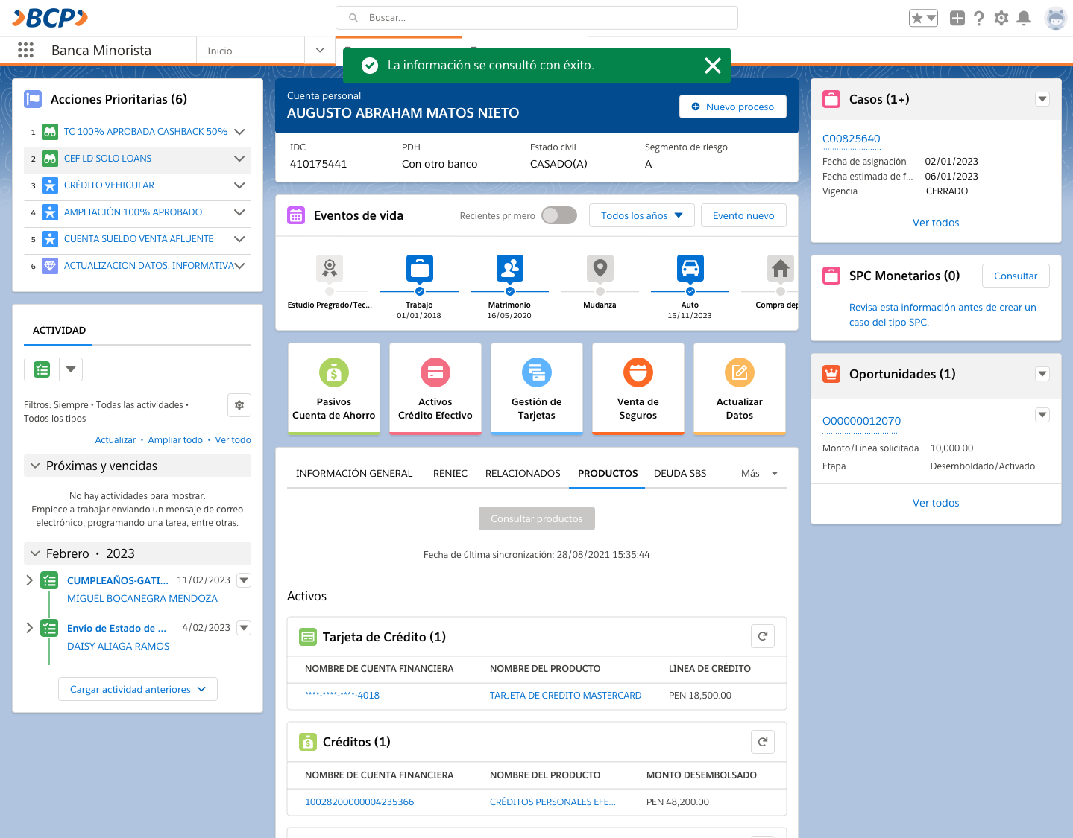This screenshot has width=1073, height=838.
Task: Select the Matrimonio life event icon
Action: [510, 268]
